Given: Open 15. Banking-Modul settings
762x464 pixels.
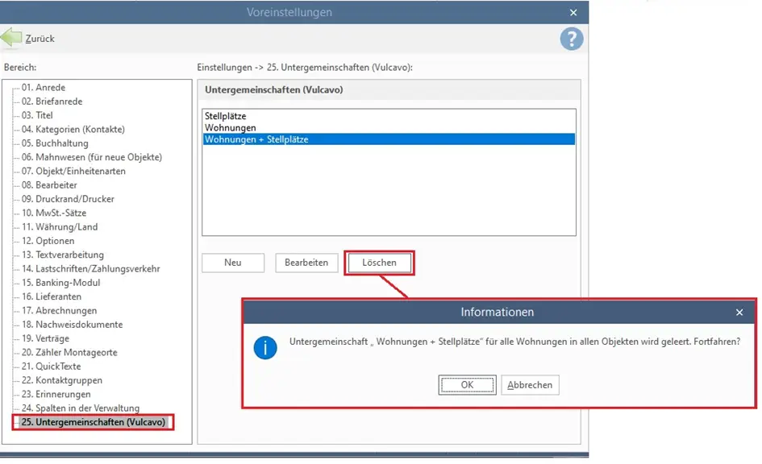Looking at the screenshot, I should [60, 283].
